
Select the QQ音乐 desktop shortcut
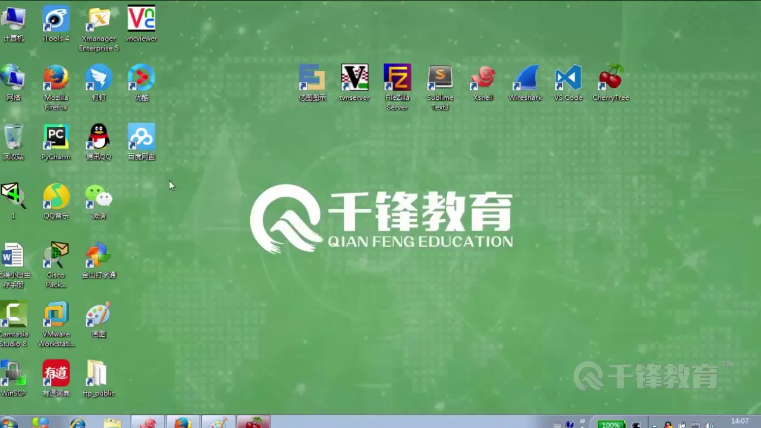point(56,201)
